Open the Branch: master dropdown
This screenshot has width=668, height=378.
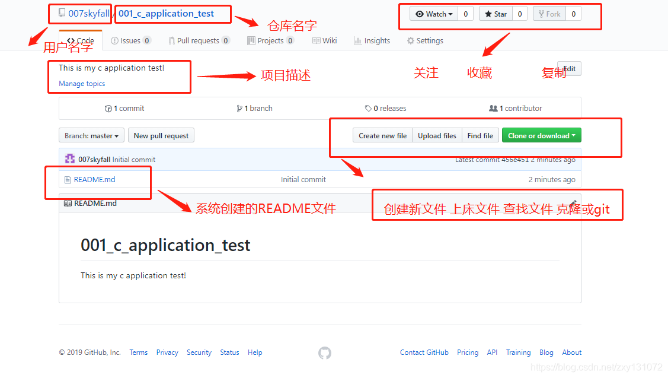point(92,136)
